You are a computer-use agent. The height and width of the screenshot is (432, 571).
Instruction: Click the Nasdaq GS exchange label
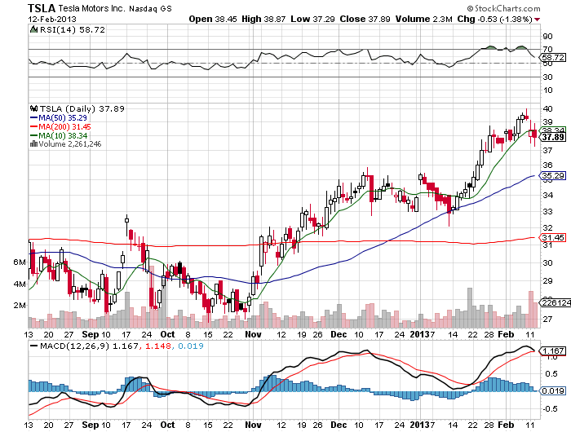click(150, 8)
